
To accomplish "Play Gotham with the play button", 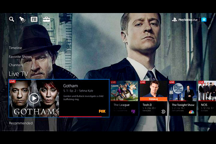I will click(x=34, y=98).
